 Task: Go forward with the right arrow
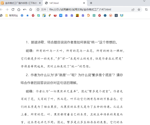7,10
